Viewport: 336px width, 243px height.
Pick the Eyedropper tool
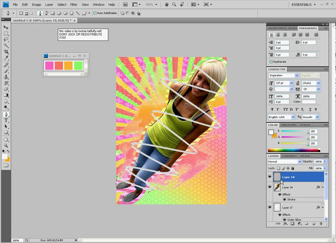point(6,58)
